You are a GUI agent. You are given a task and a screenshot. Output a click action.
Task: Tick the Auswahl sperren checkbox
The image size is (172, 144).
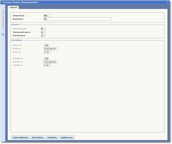coord(45,35)
